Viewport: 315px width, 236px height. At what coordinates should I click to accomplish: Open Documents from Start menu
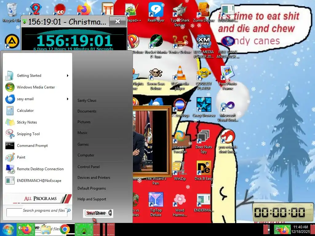(87, 111)
